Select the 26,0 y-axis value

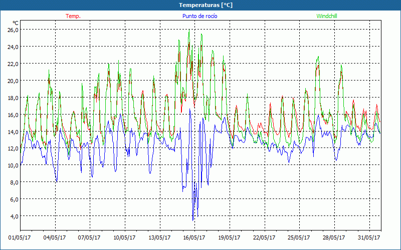14,30
